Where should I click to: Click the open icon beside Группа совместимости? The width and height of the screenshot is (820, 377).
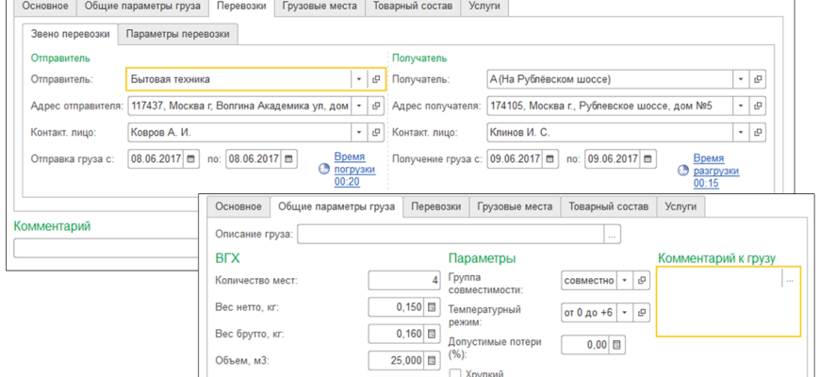click(x=642, y=281)
